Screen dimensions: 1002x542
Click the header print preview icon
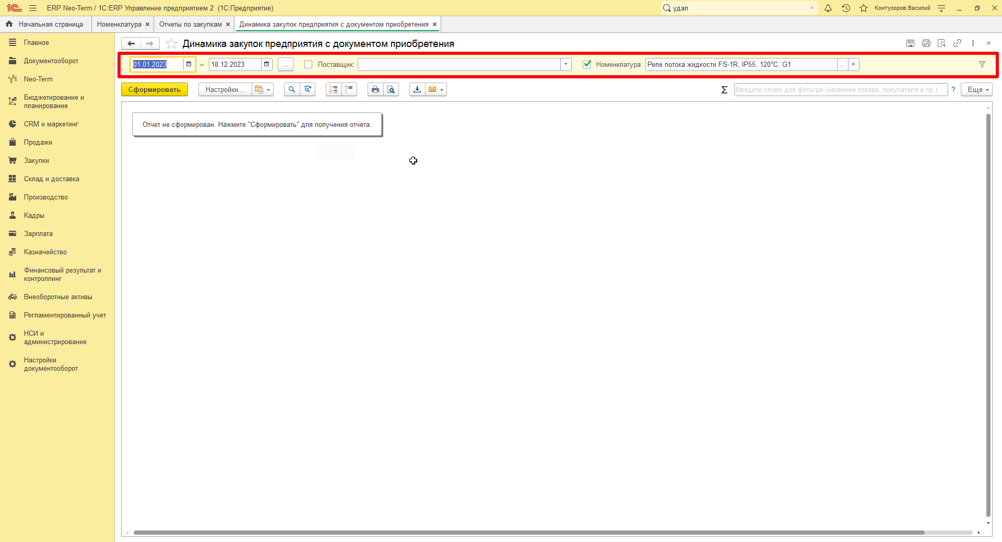point(941,43)
